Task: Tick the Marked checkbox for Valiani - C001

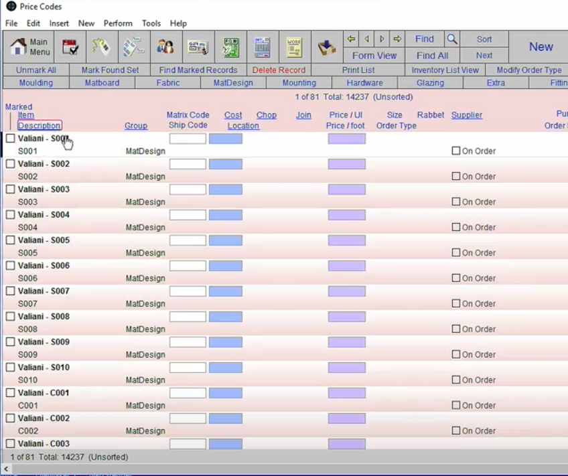Action: (x=11, y=393)
